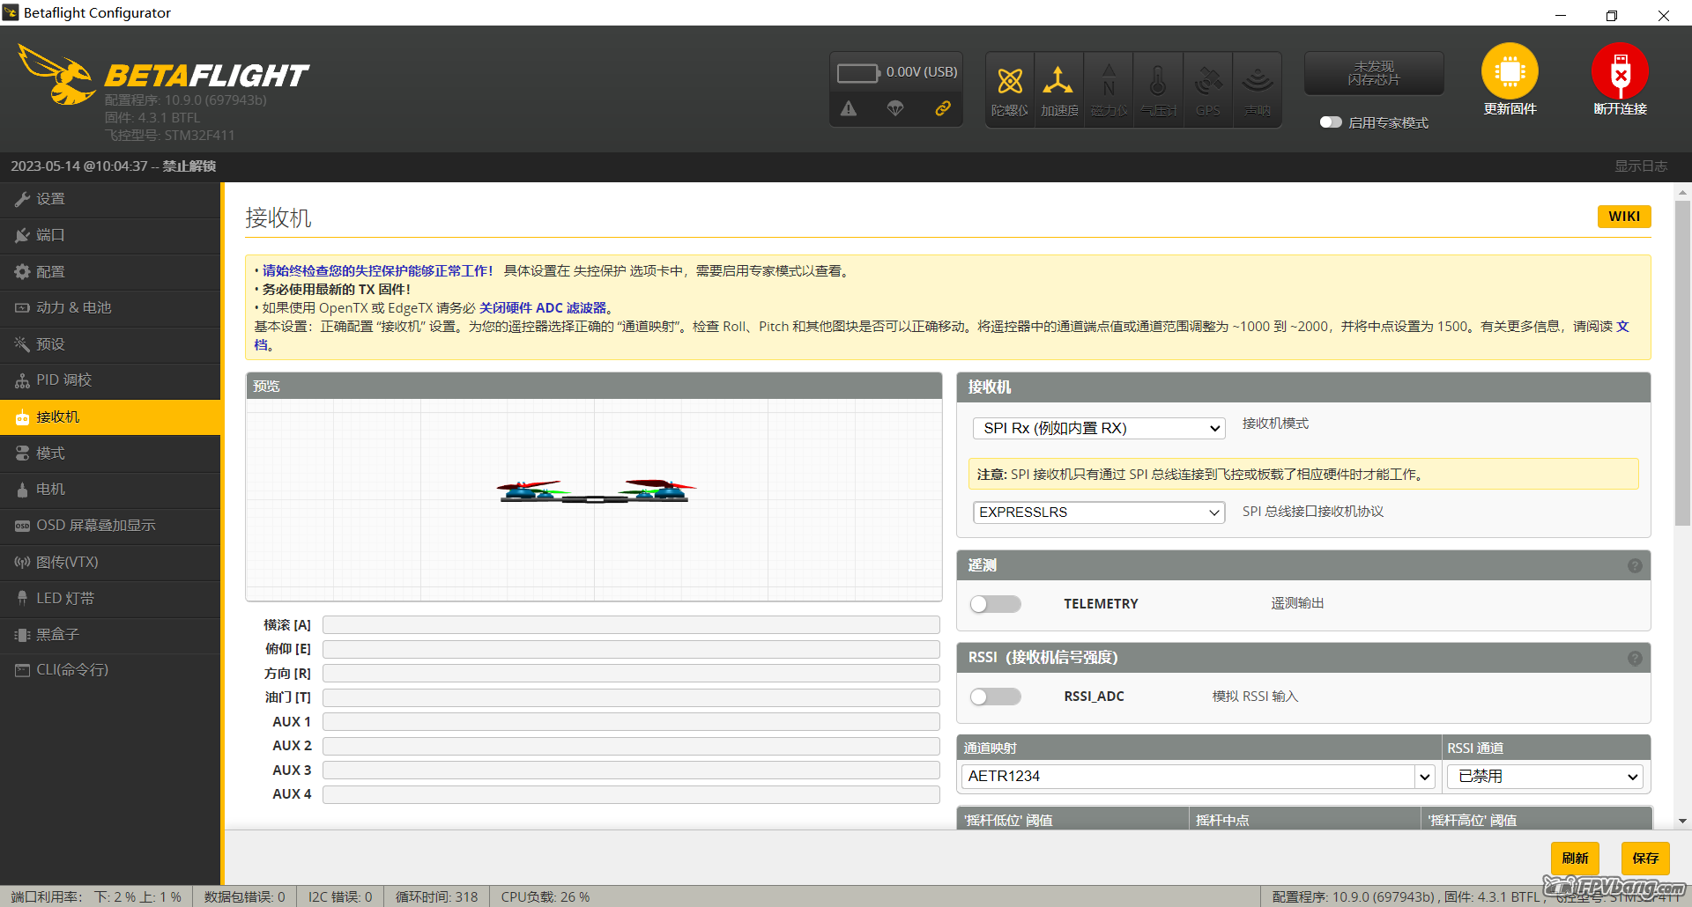Click the AUX 1 channel bar

pyautogui.click(x=631, y=722)
